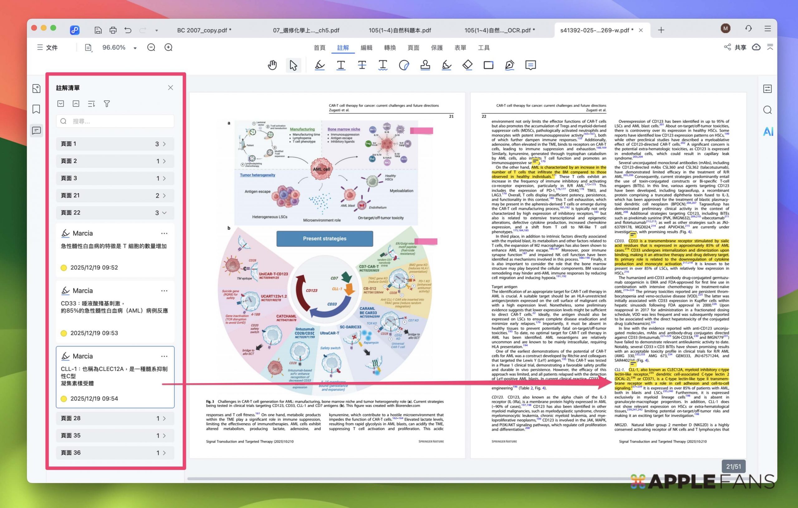Click the yellow color dot on Marcia's 09:53 note

click(63, 333)
